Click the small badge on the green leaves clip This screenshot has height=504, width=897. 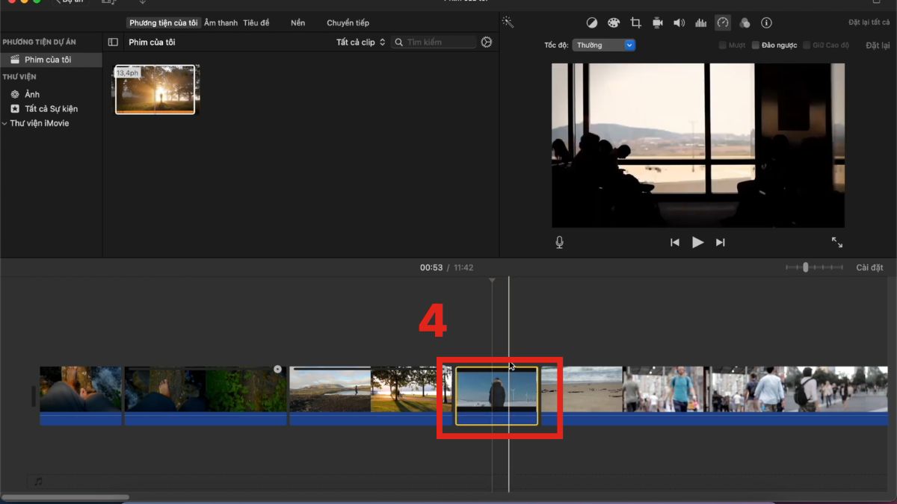277,369
